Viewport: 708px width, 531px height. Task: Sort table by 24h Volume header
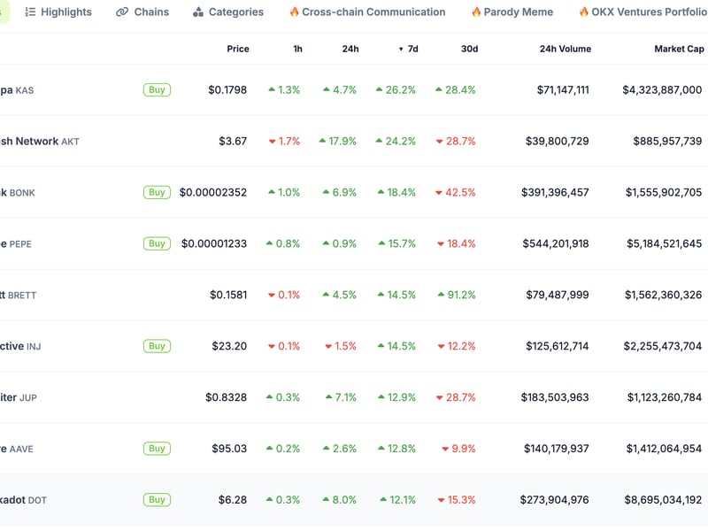565,50
